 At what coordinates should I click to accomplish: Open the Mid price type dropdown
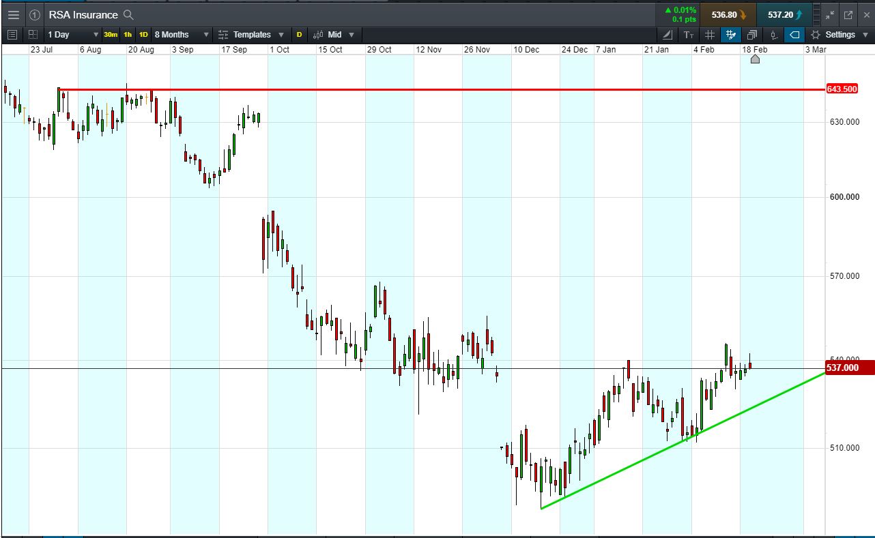click(334, 34)
